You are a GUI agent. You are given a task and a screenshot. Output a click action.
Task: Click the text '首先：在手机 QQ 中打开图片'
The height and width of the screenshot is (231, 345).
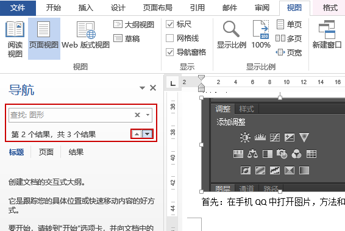[257, 202]
